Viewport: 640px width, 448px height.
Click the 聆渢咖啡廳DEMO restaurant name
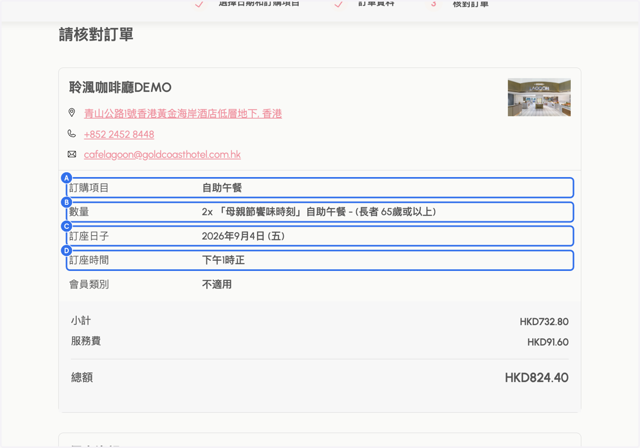(x=121, y=87)
